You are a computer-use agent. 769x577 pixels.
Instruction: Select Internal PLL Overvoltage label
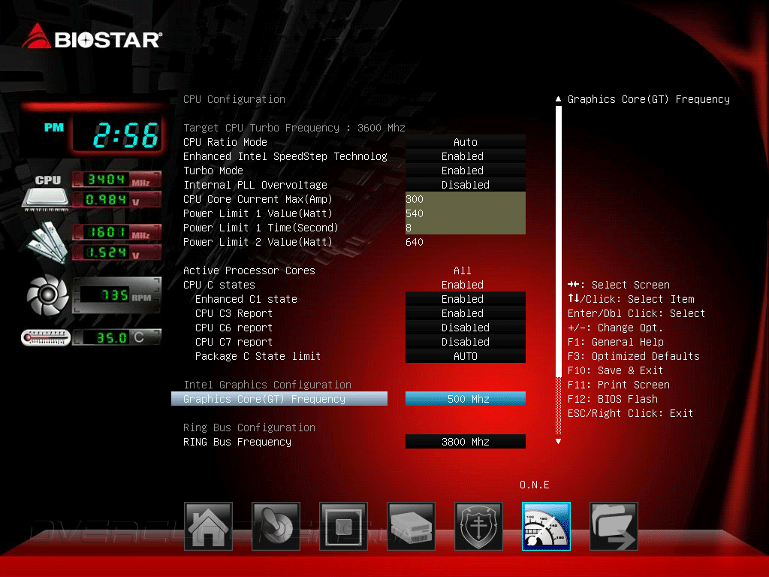(x=255, y=185)
